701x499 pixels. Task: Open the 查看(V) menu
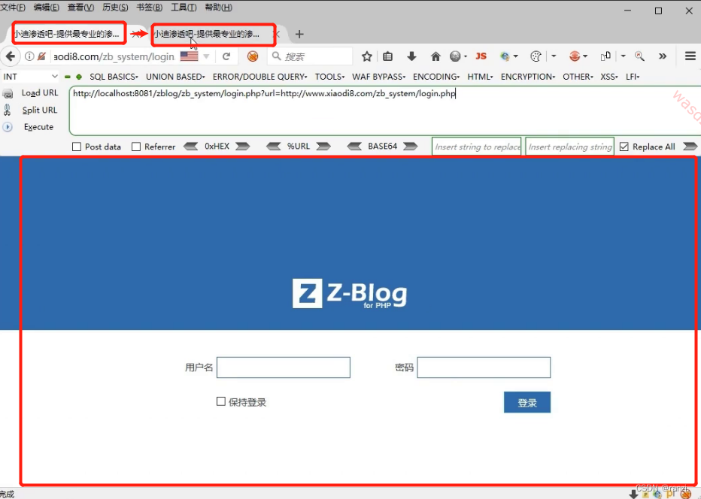[x=81, y=8]
